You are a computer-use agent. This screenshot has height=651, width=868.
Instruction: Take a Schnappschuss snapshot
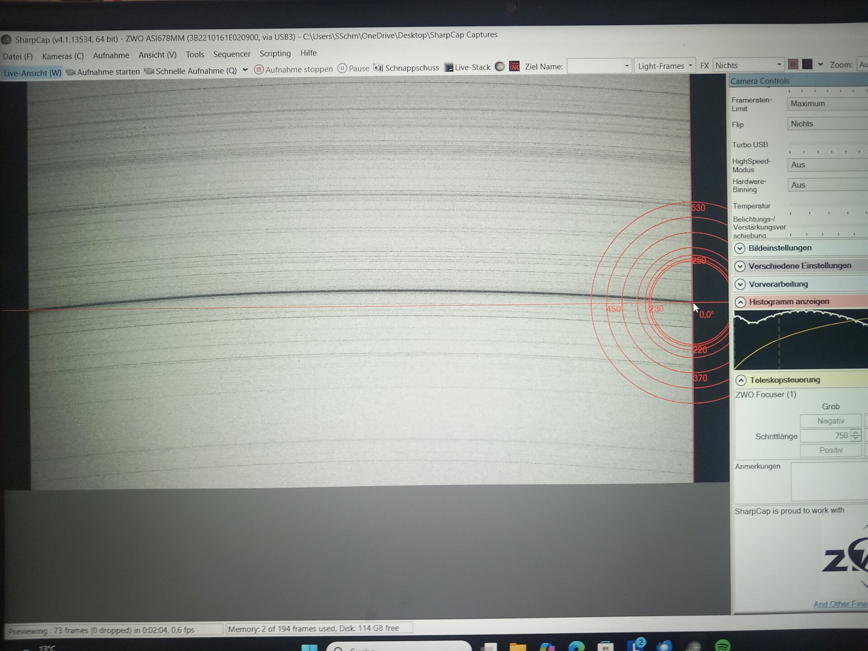pyautogui.click(x=406, y=68)
